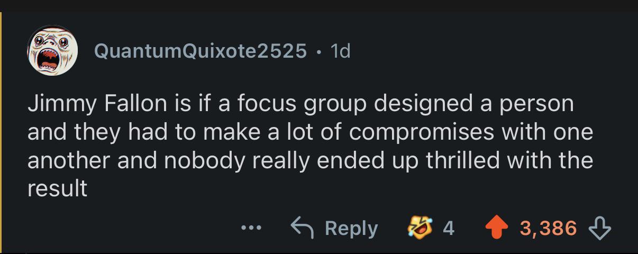Click the curved reply arrow icon
This screenshot has height=254, width=638.
302,228
